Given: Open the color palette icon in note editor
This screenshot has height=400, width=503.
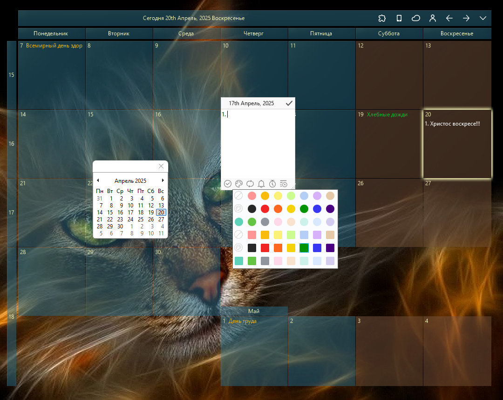Looking at the screenshot, I should 238,184.
